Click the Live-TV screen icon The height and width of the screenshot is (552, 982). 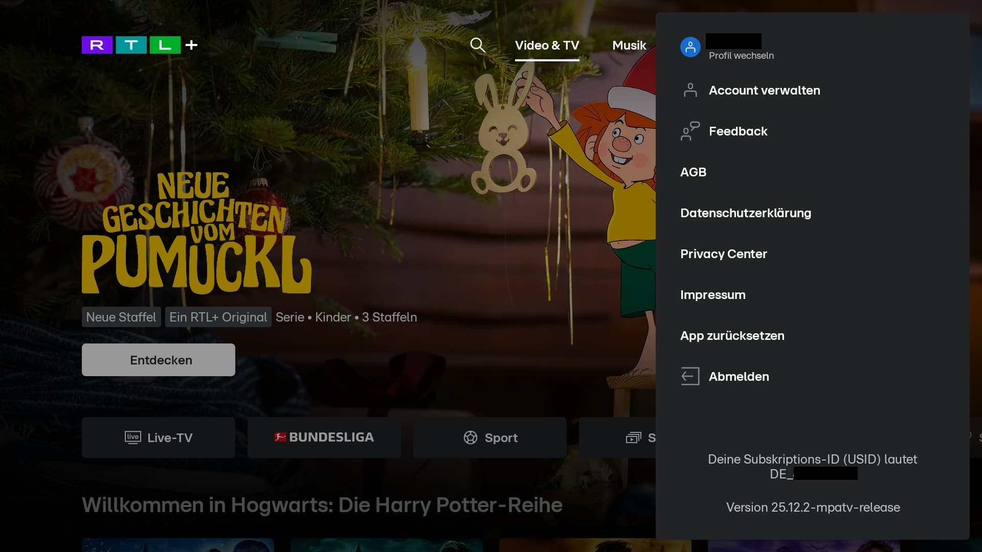132,438
